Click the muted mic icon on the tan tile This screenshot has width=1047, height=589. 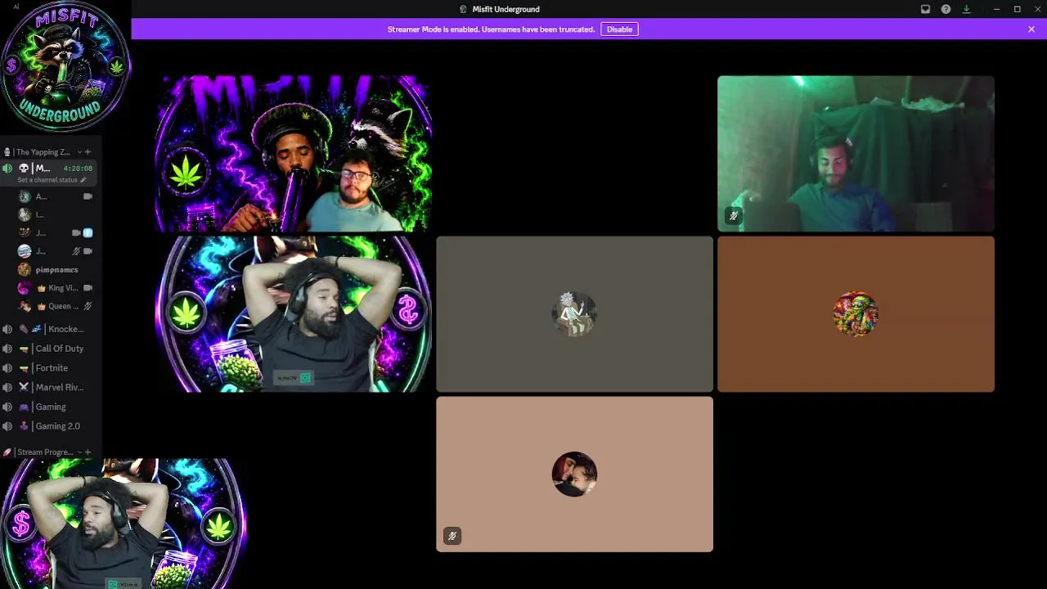click(x=452, y=536)
